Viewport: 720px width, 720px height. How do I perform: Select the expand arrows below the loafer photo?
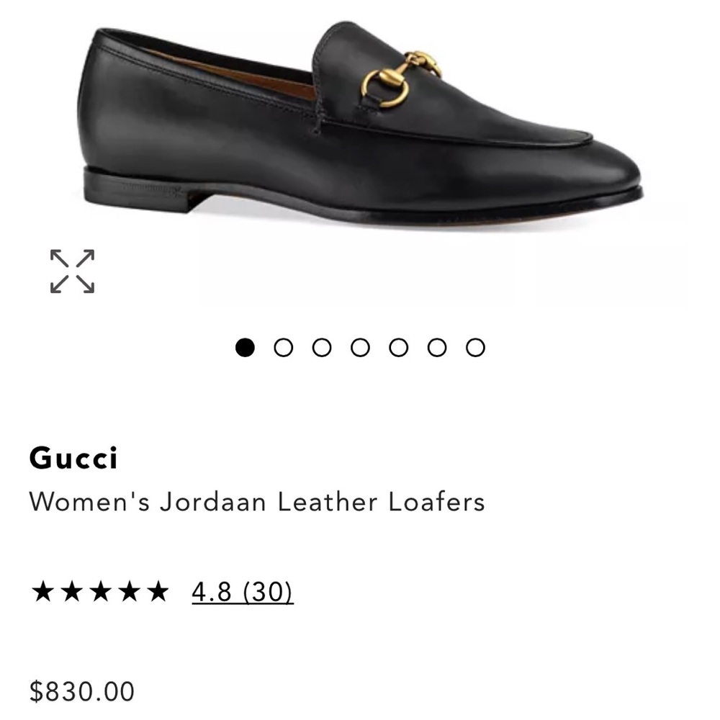(71, 272)
